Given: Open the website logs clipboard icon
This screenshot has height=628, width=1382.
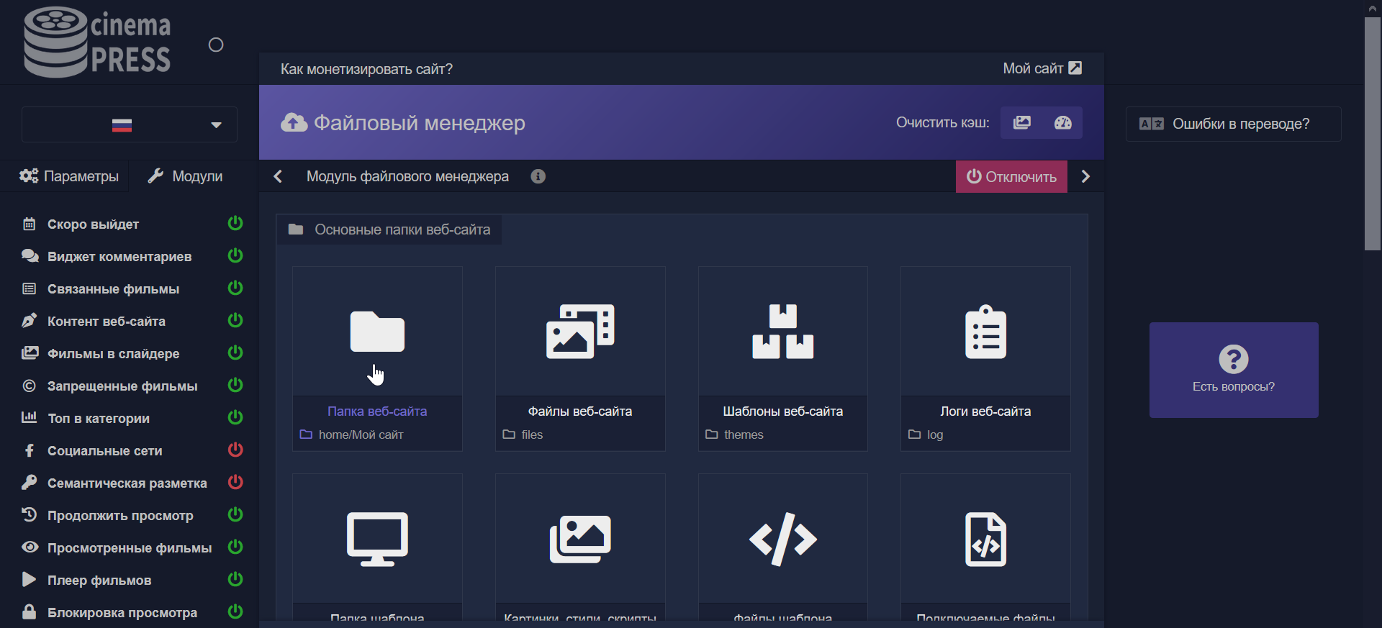Looking at the screenshot, I should [985, 332].
